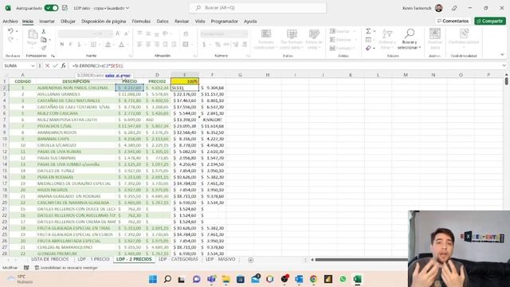Switch to the Datos tab

click(163, 22)
